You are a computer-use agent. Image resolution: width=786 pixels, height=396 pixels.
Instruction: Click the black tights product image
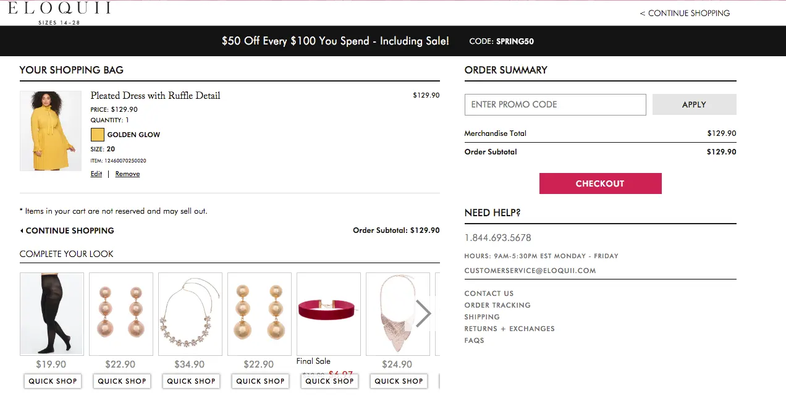click(x=51, y=314)
